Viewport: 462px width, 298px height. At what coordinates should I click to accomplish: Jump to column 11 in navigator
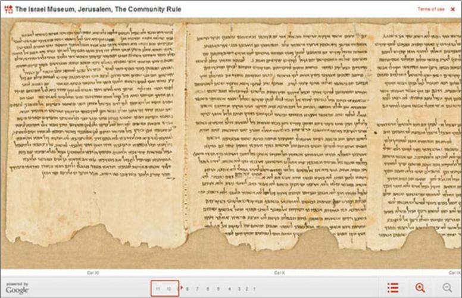click(x=158, y=289)
